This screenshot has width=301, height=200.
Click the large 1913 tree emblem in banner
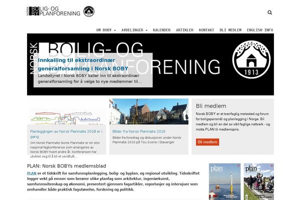251,59
